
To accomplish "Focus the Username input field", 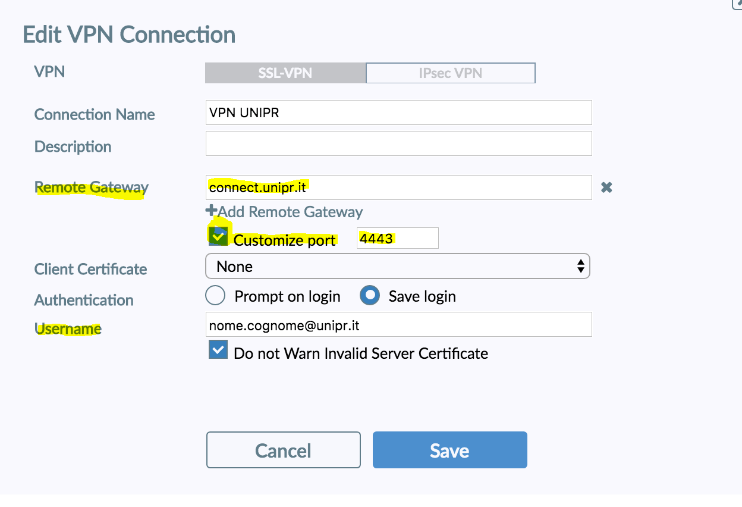I will (x=398, y=324).
